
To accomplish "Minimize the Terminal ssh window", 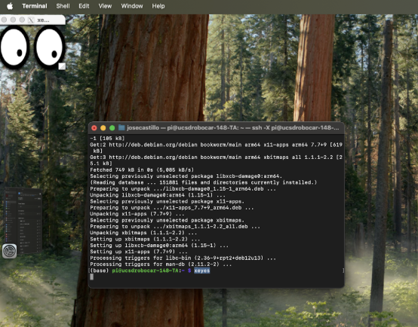I will coord(103,128).
